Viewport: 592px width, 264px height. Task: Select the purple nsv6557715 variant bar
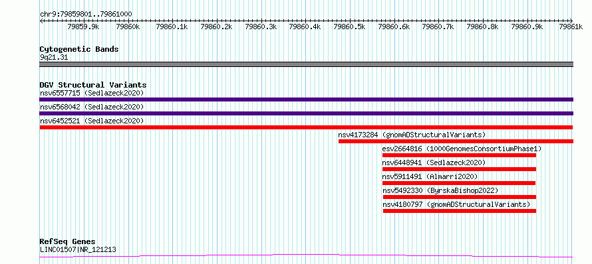pyautogui.click(x=306, y=99)
